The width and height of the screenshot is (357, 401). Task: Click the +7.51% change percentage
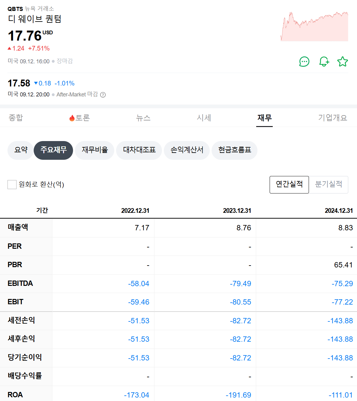(39, 48)
